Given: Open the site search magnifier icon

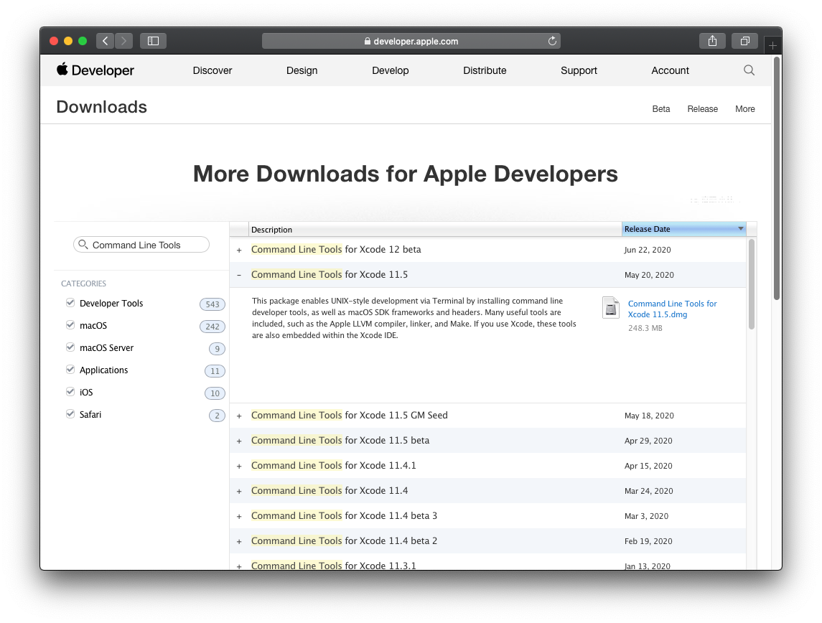Looking at the screenshot, I should point(749,70).
